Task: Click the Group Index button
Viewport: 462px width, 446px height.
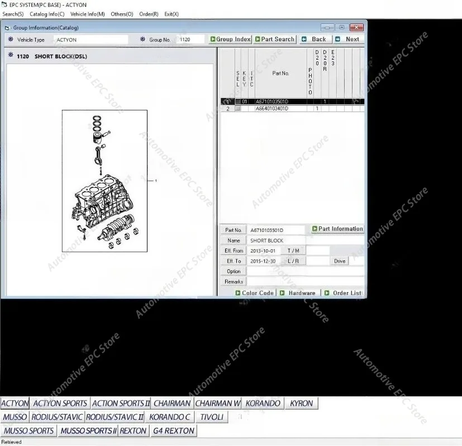Action: pyautogui.click(x=230, y=40)
